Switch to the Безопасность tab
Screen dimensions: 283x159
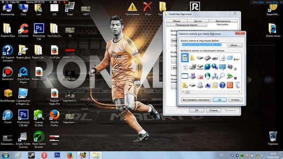pyautogui.click(x=223, y=21)
